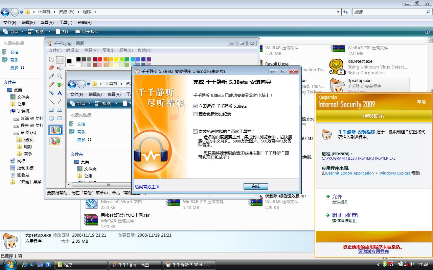Check the view update history checkbox
The image size is (433, 270).
[195, 114]
